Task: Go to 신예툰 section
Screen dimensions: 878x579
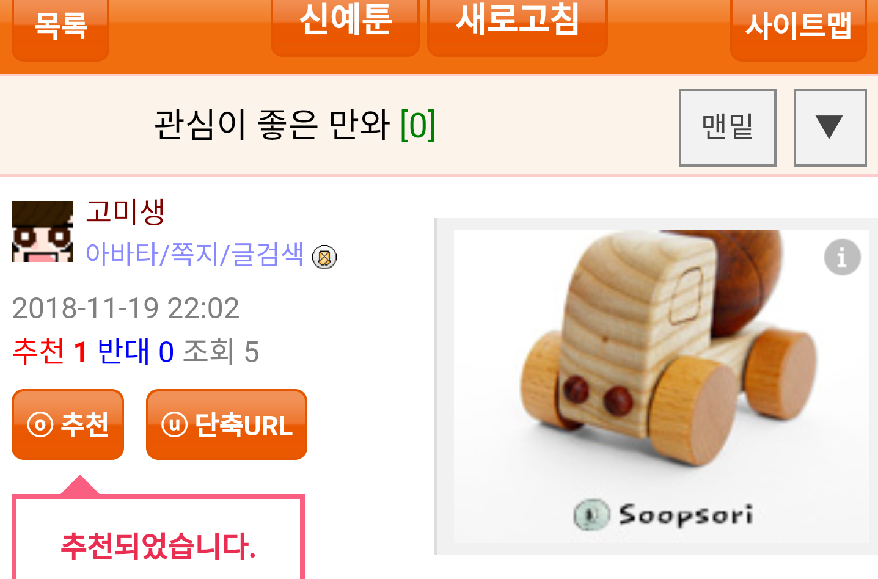Action: (345, 24)
